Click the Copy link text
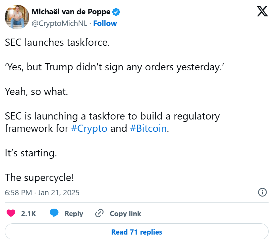This screenshot has height=239, width=273. pyautogui.click(x=125, y=214)
